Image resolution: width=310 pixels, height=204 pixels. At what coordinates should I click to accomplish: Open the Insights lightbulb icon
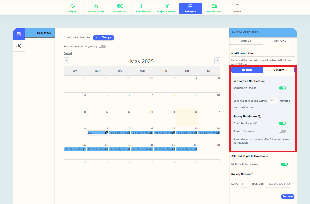(x=73, y=6)
